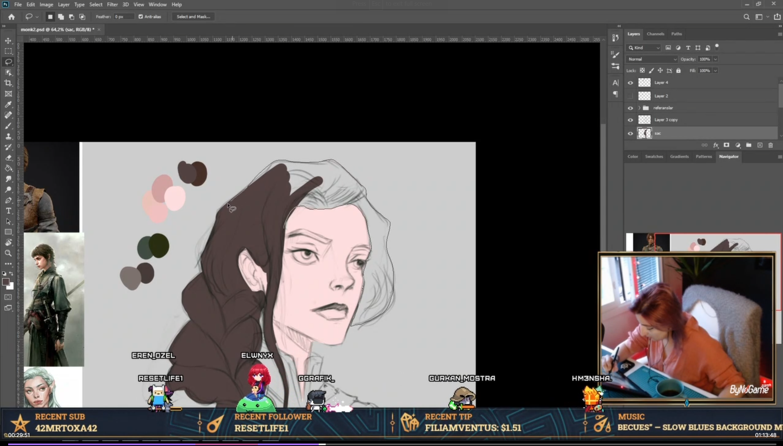Screen dimensions: 783x446
Task: Open the Brush Settings panel icon
Action: tap(615, 54)
